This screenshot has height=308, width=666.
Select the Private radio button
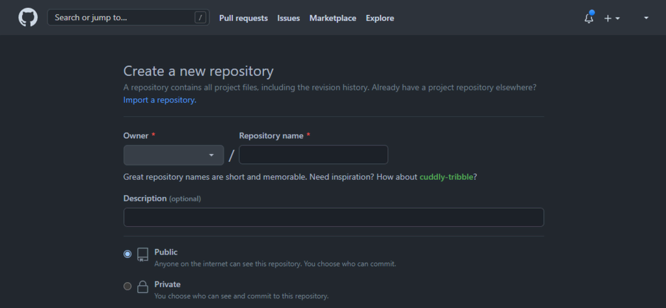[x=127, y=287]
